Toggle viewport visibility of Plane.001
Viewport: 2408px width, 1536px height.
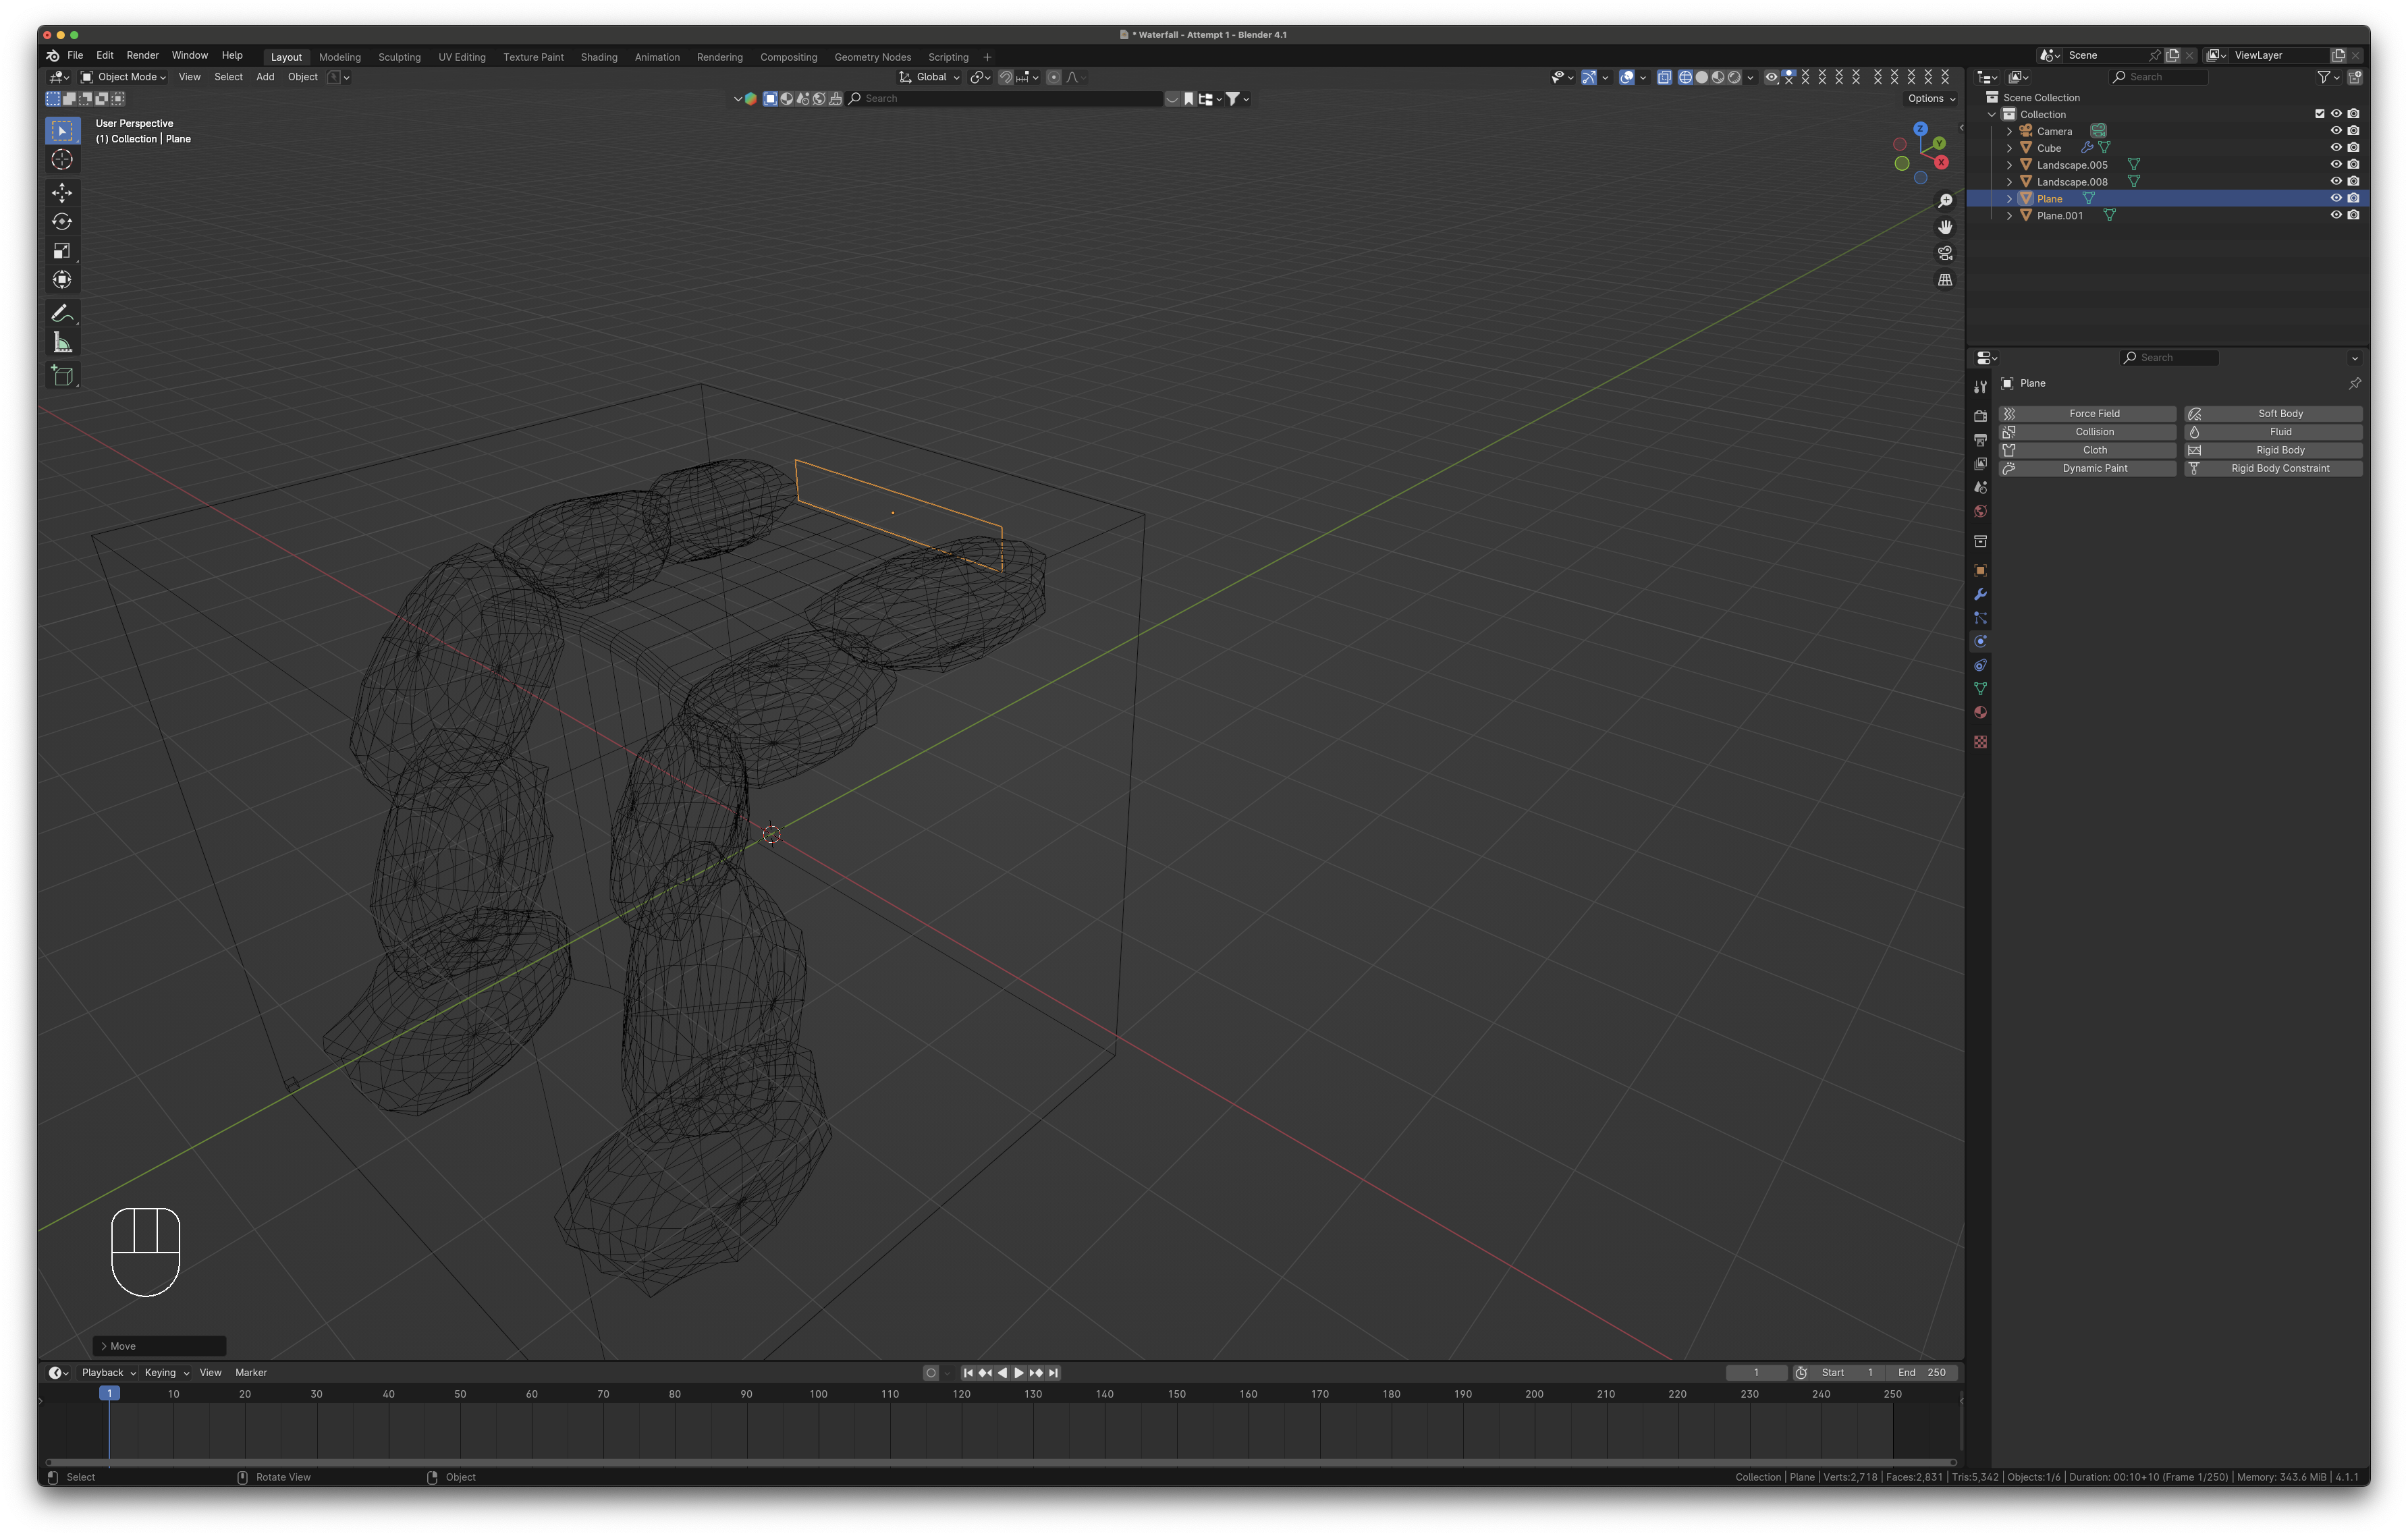tap(2336, 215)
